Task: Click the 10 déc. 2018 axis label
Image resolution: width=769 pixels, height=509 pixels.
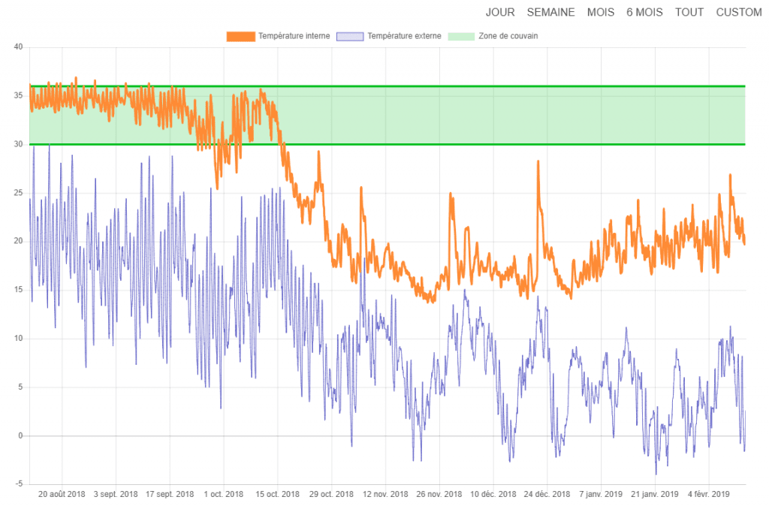Action: pyautogui.click(x=493, y=494)
